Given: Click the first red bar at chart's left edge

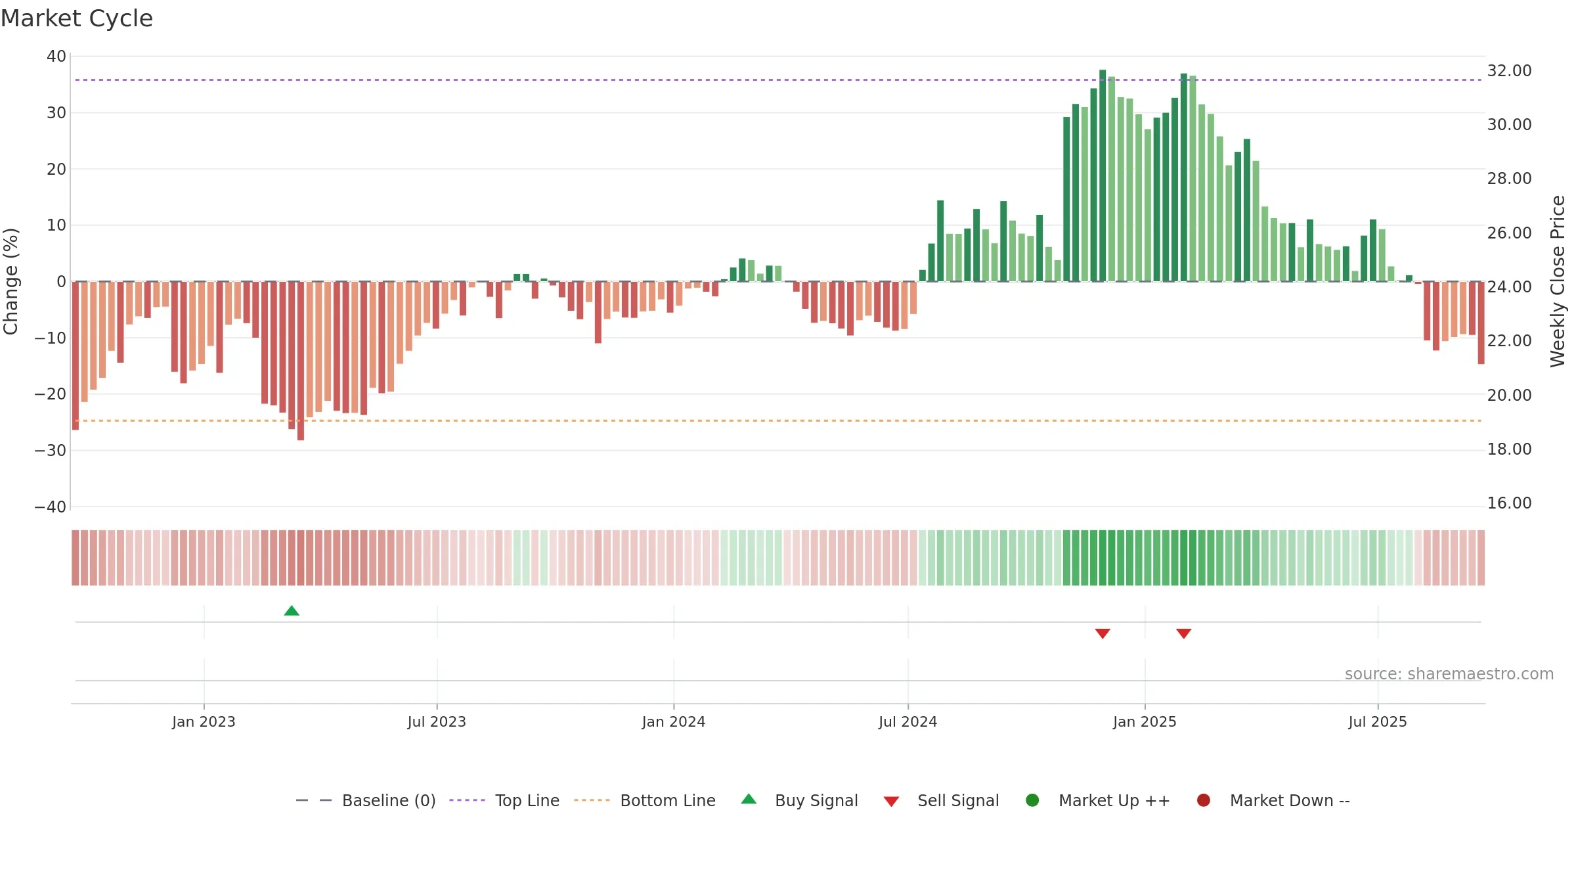Looking at the screenshot, I should (76, 355).
